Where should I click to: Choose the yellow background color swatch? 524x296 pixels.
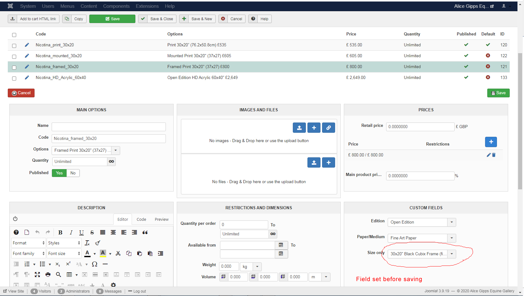coord(103,253)
